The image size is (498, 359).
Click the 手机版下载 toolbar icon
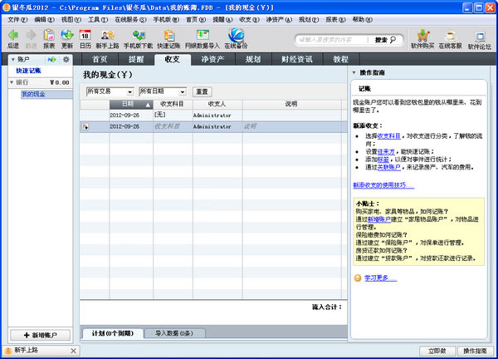(x=138, y=37)
